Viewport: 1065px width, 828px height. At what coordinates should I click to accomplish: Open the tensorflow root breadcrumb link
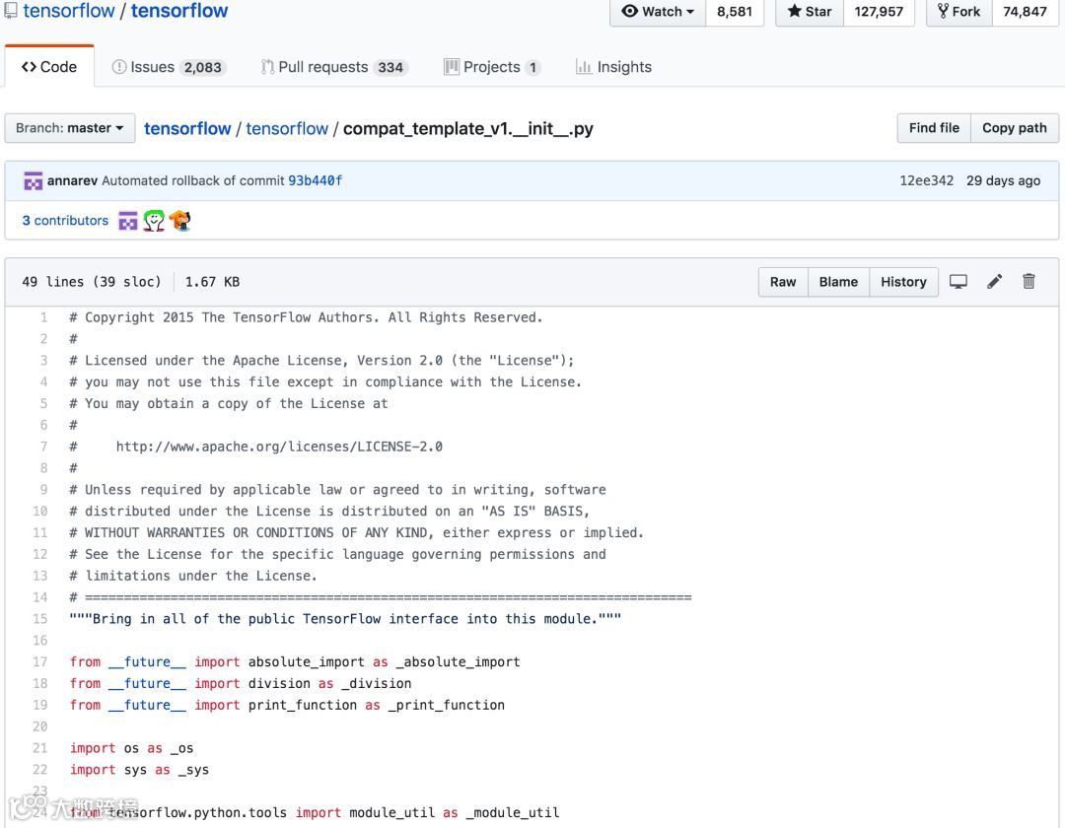187,129
